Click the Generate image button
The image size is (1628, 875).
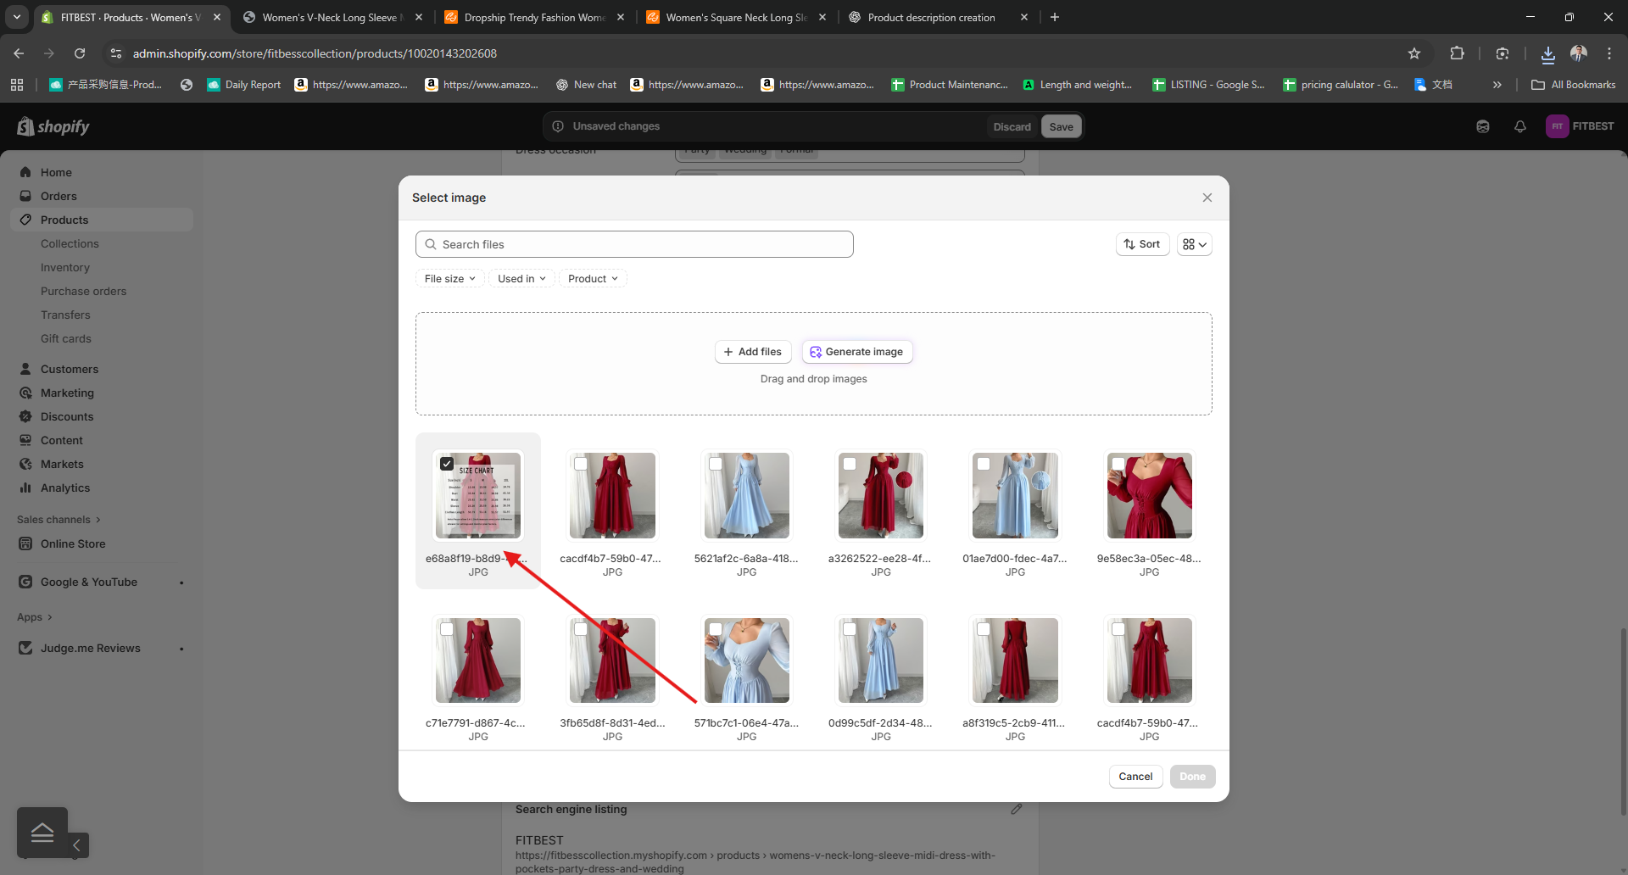(856, 352)
